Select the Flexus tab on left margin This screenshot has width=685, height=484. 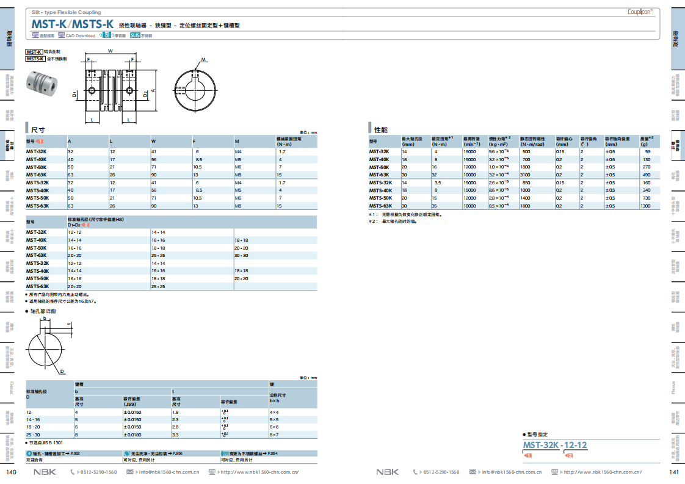[12, 387]
